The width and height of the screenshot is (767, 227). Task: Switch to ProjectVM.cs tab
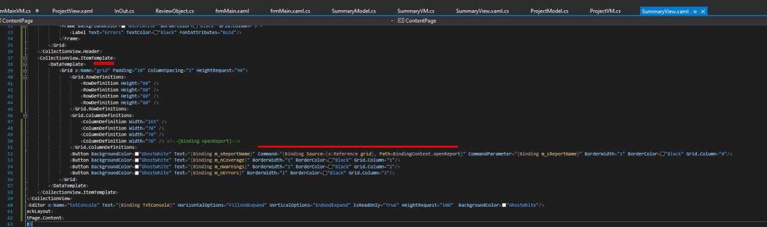pyautogui.click(x=605, y=11)
